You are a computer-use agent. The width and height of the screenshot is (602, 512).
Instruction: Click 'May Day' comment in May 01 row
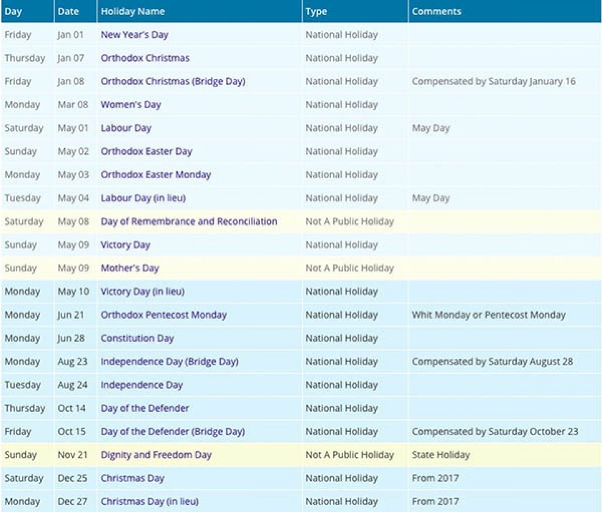(431, 128)
